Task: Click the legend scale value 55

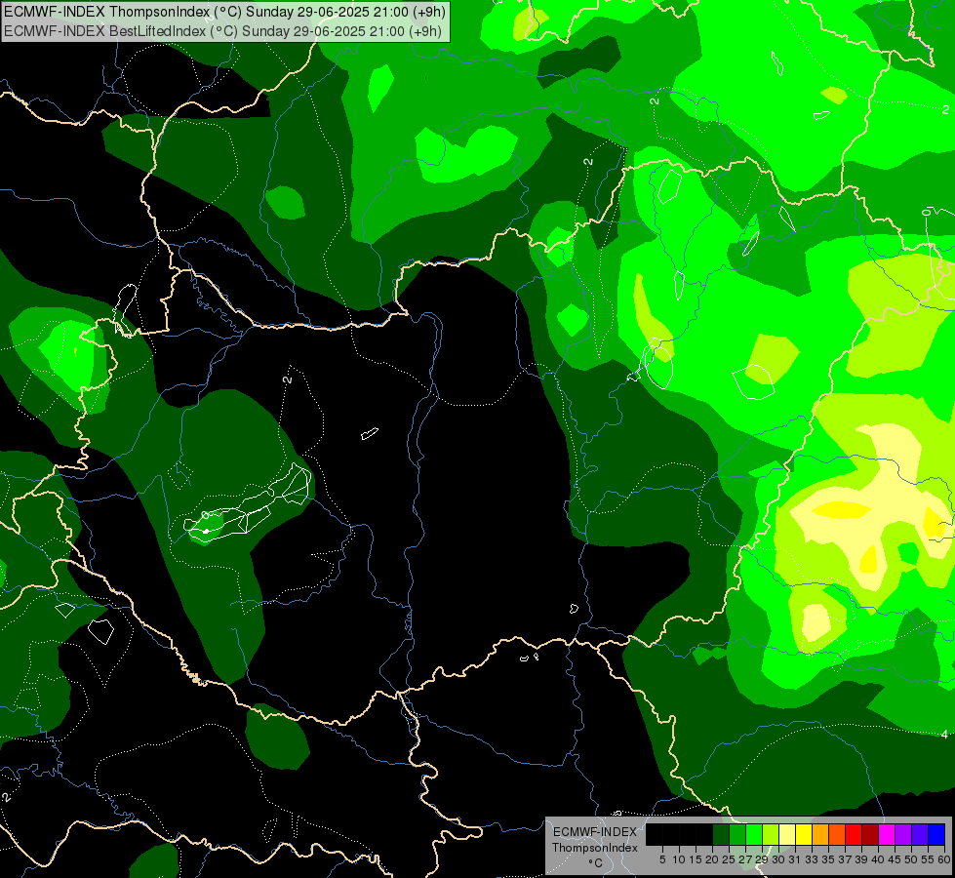Action: pos(928,859)
